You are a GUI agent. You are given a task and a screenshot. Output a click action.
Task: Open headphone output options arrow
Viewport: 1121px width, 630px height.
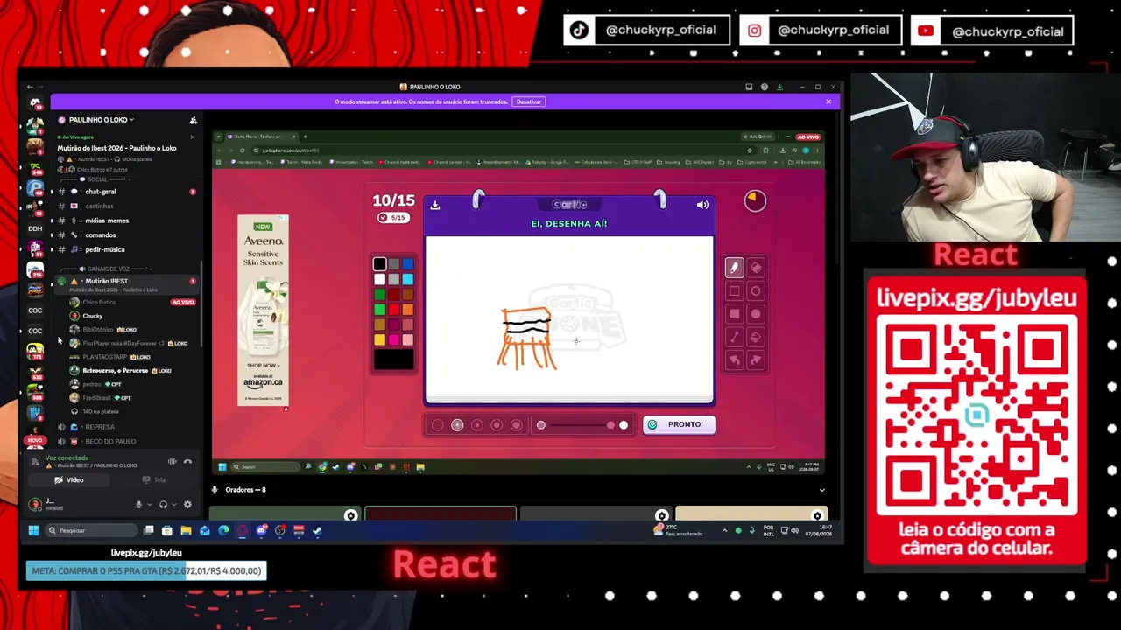click(173, 505)
